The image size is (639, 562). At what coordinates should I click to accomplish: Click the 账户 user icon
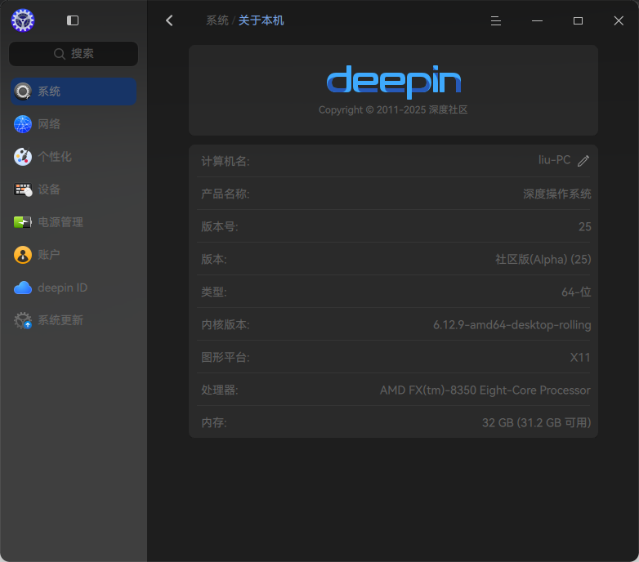[23, 255]
